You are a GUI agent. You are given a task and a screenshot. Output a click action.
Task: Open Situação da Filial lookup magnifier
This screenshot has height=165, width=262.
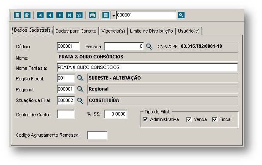point(80,101)
